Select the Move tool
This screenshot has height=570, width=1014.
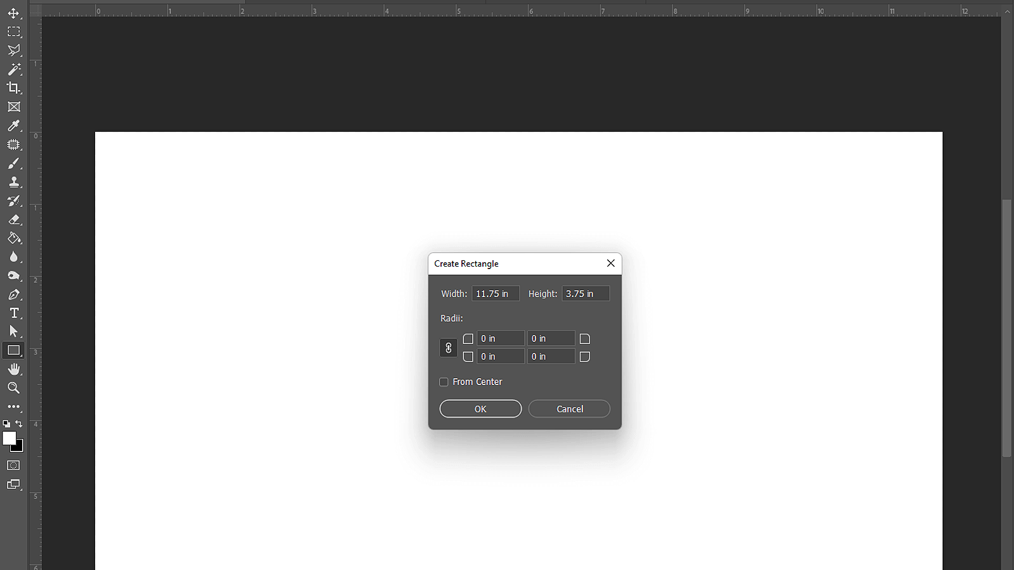pyautogui.click(x=14, y=13)
